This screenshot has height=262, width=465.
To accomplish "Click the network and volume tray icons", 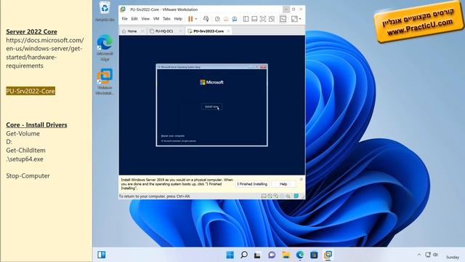I will [x=432, y=255].
